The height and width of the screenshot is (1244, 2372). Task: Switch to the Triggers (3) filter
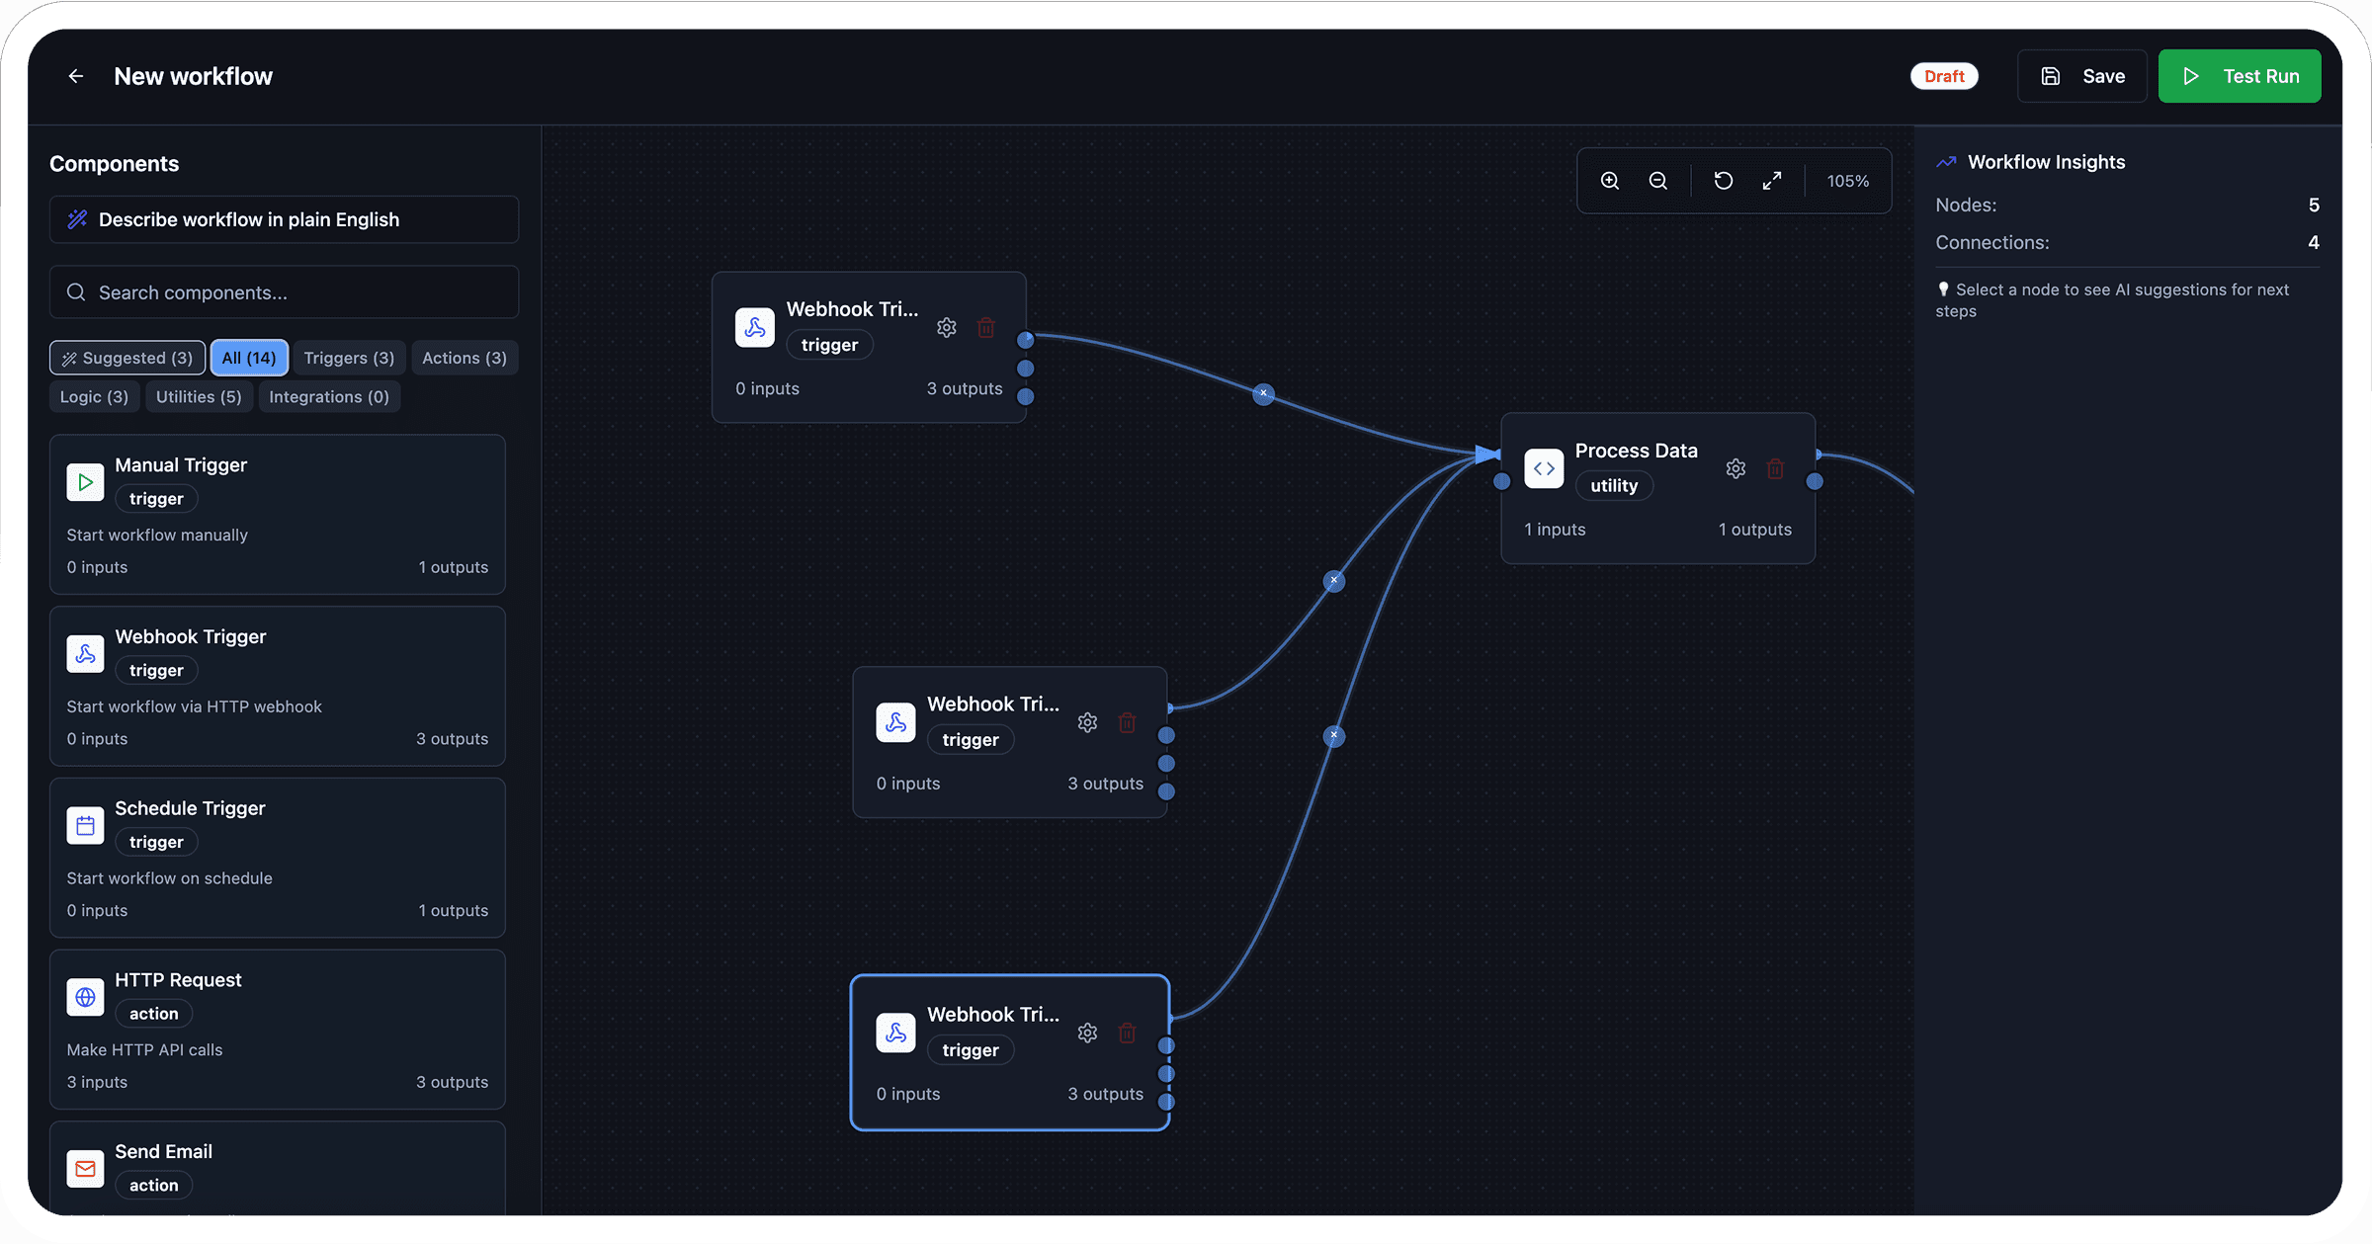coord(349,358)
